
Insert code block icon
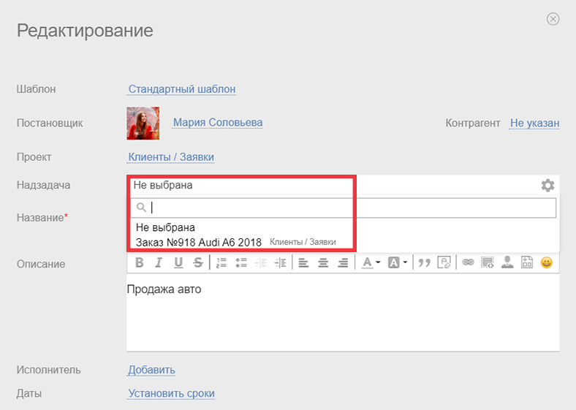point(488,262)
